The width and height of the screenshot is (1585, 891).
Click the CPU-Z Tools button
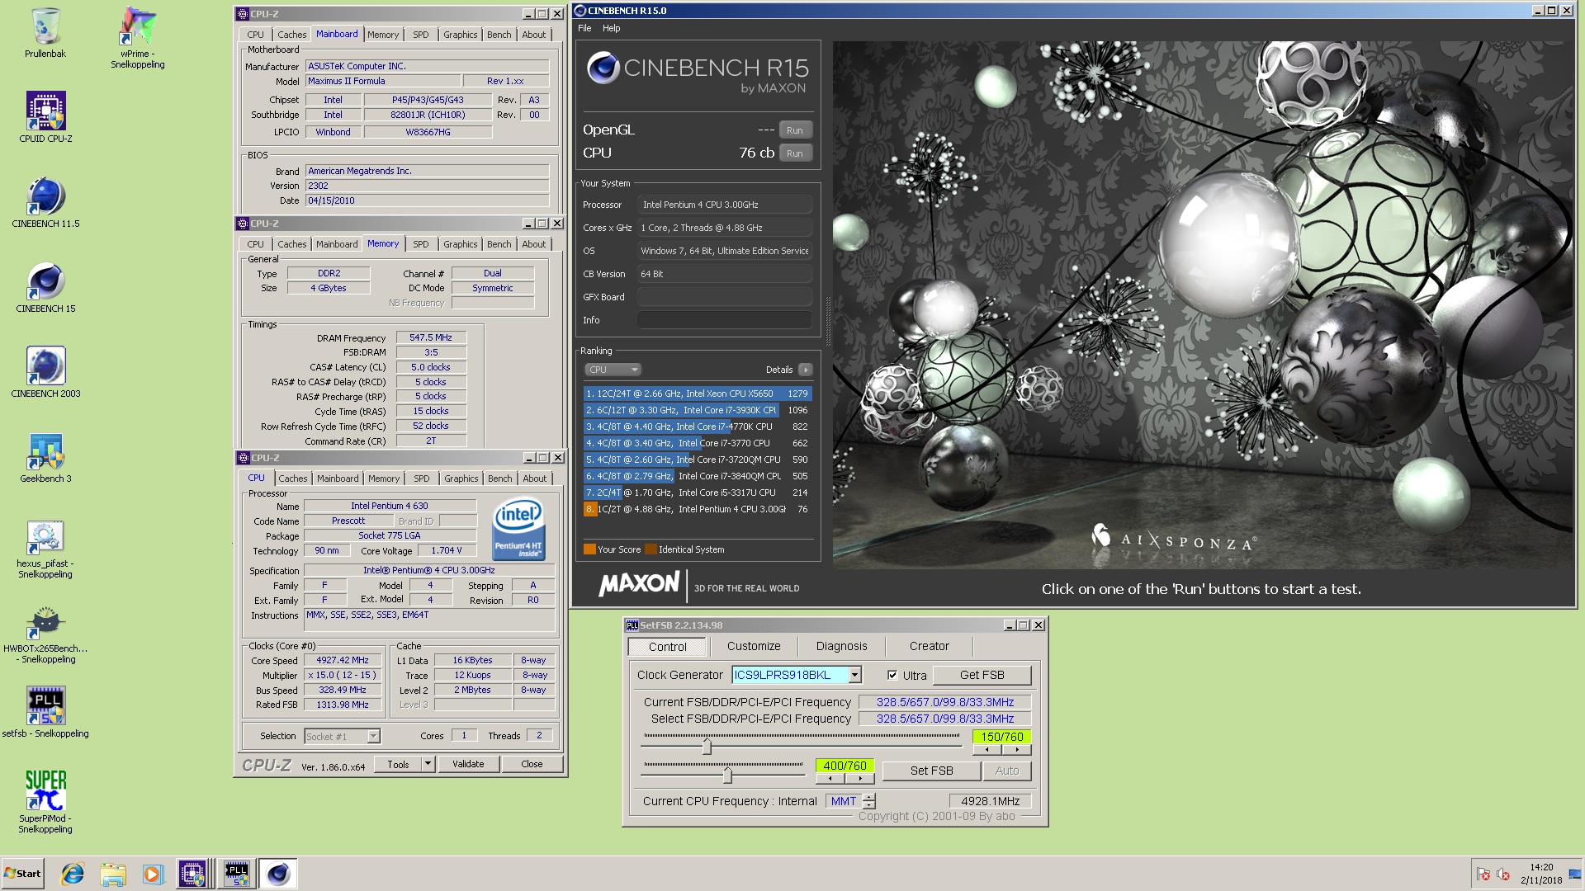click(x=398, y=764)
